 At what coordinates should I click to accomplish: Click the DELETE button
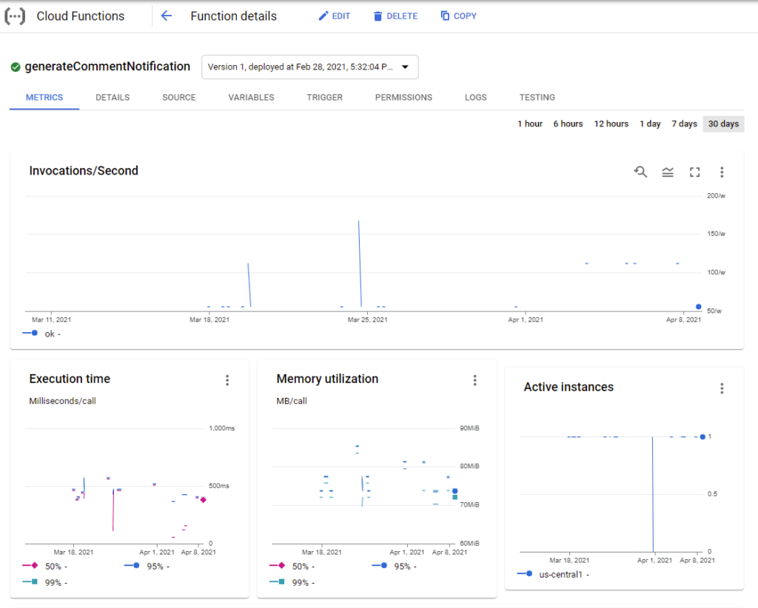pyautogui.click(x=395, y=16)
